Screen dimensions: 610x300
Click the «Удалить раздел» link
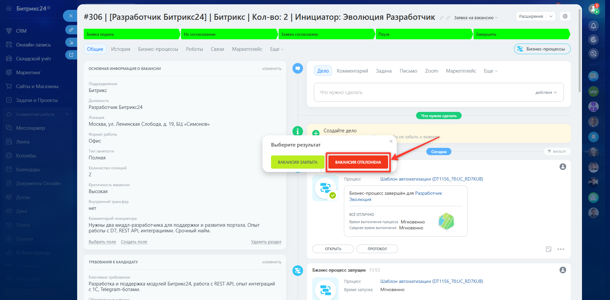point(266,242)
